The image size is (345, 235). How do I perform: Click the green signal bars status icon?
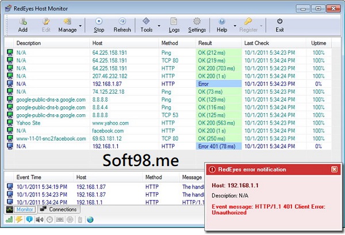click(9, 219)
